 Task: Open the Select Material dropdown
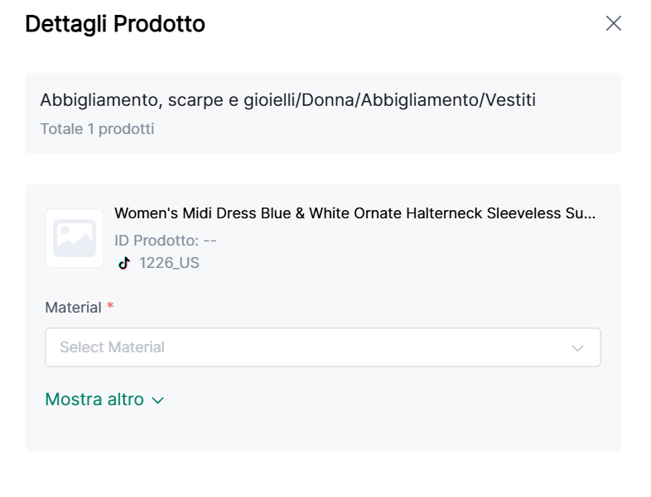click(315, 347)
